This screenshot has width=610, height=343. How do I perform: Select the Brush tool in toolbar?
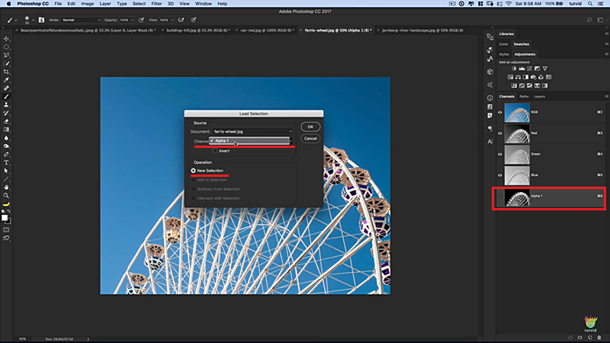[6, 97]
